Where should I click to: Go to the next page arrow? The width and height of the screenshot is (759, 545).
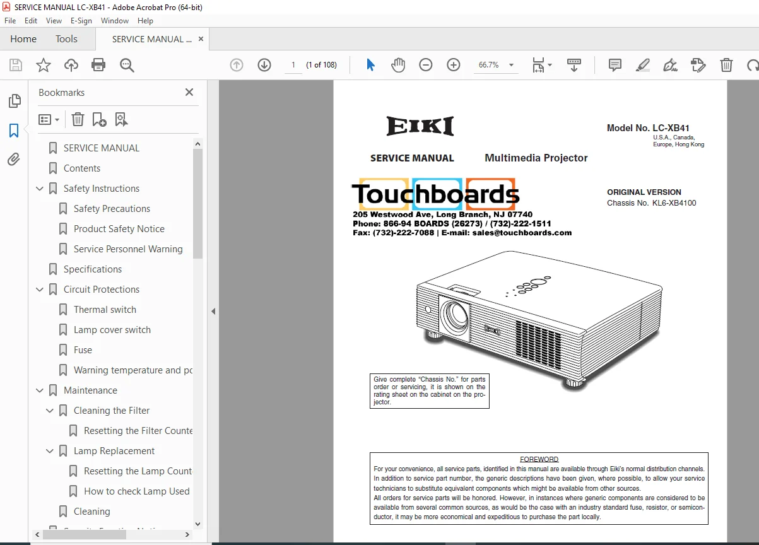pos(264,65)
